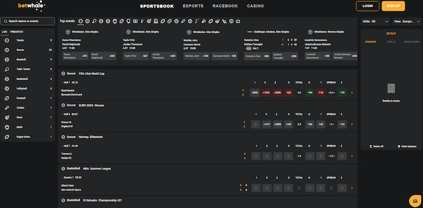The width and height of the screenshot is (423, 208).
Task: Open the Real Madrid vs Borussia Dortmund match
Action: tap(72, 93)
